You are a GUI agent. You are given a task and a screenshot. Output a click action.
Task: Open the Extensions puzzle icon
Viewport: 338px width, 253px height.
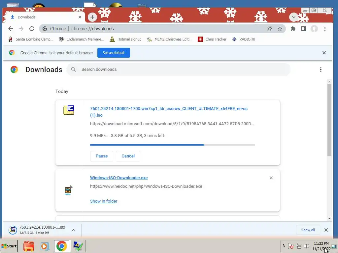[x=293, y=29]
